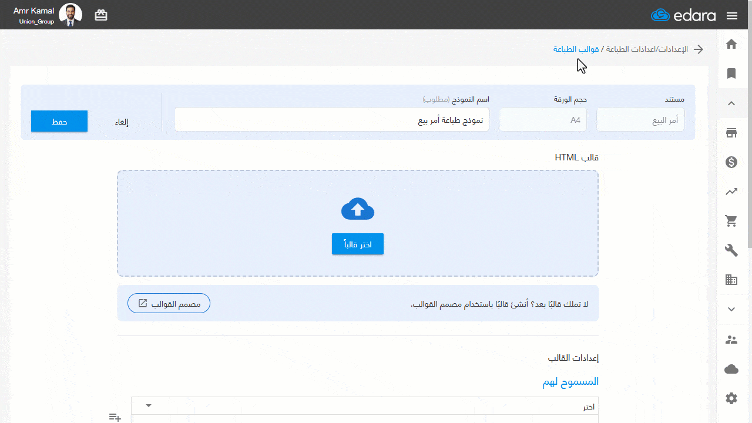Open قوالب الطباعة breadcrumb link
The image size is (752, 423).
(x=576, y=49)
